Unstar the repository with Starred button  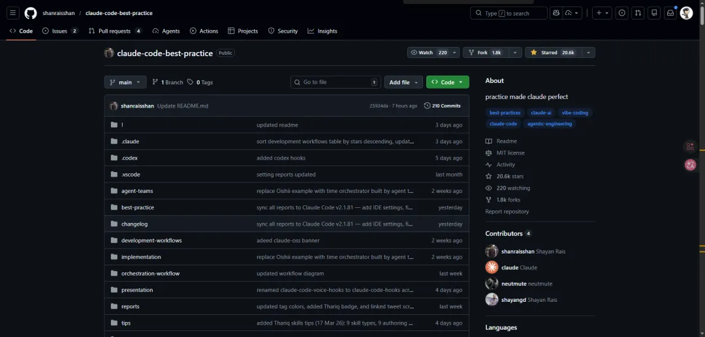coord(550,53)
